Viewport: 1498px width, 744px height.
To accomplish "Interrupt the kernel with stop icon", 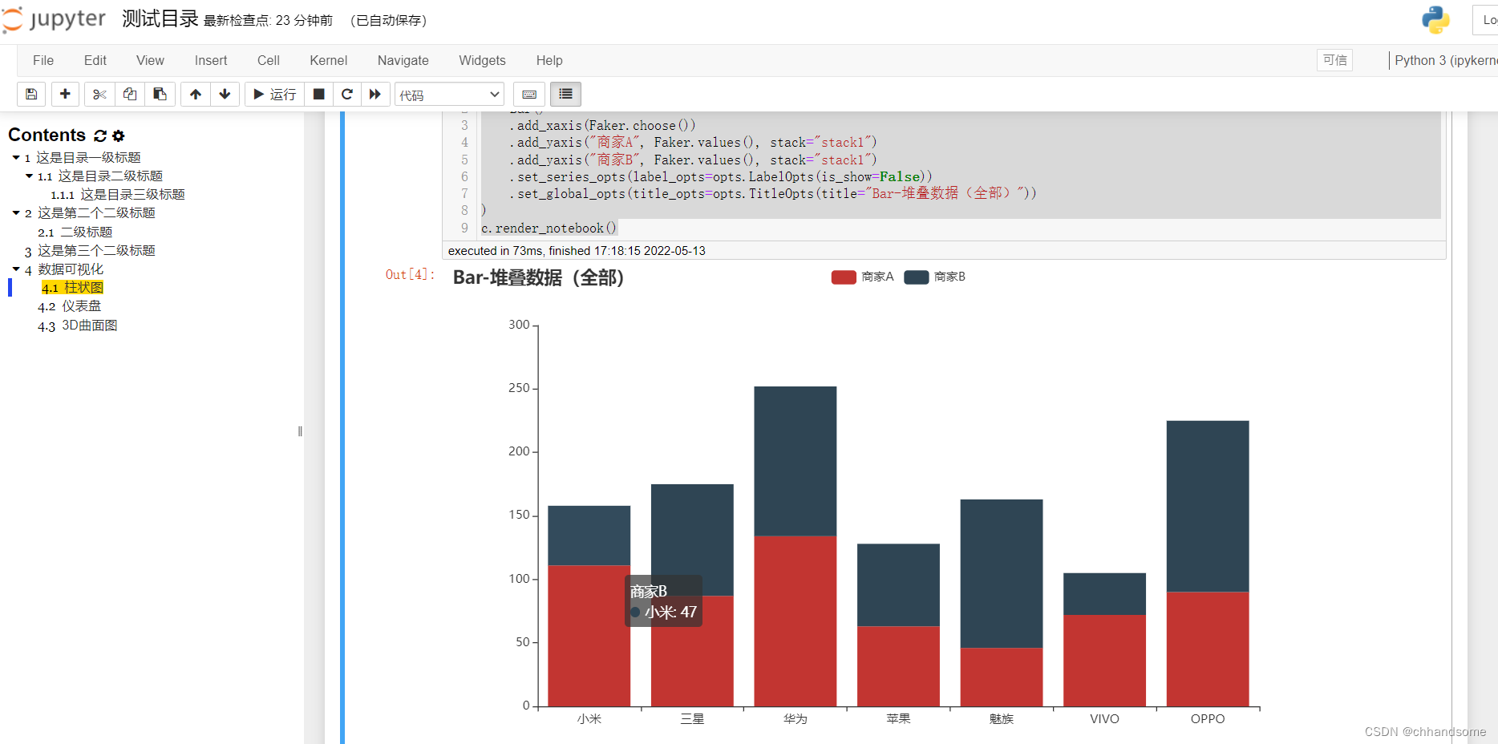I will tap(318, 95).
